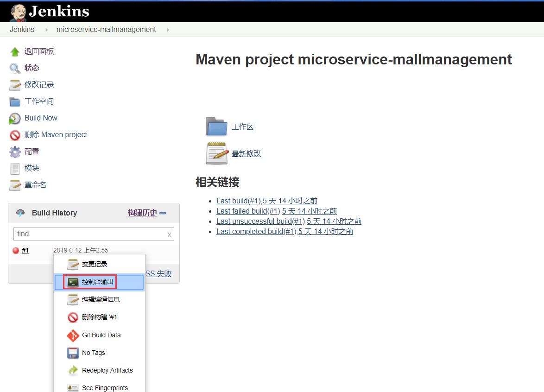Collapse Build History with the minus icon
The image size is (544, 392).
pyautogui.click(x=163, y=213)
